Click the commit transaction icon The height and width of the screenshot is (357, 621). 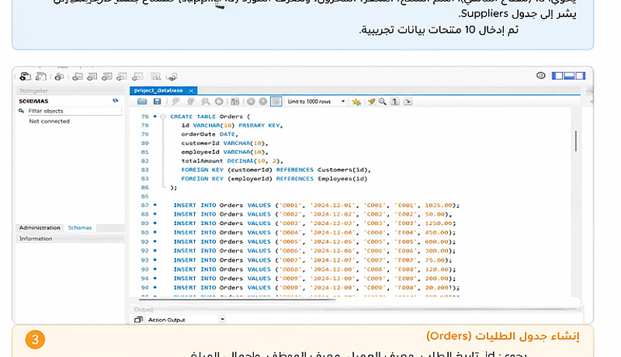tap(251, 102)
